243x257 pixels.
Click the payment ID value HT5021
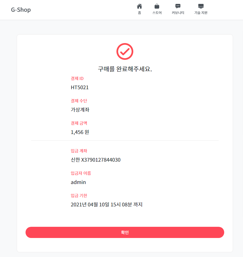(80, 87)
